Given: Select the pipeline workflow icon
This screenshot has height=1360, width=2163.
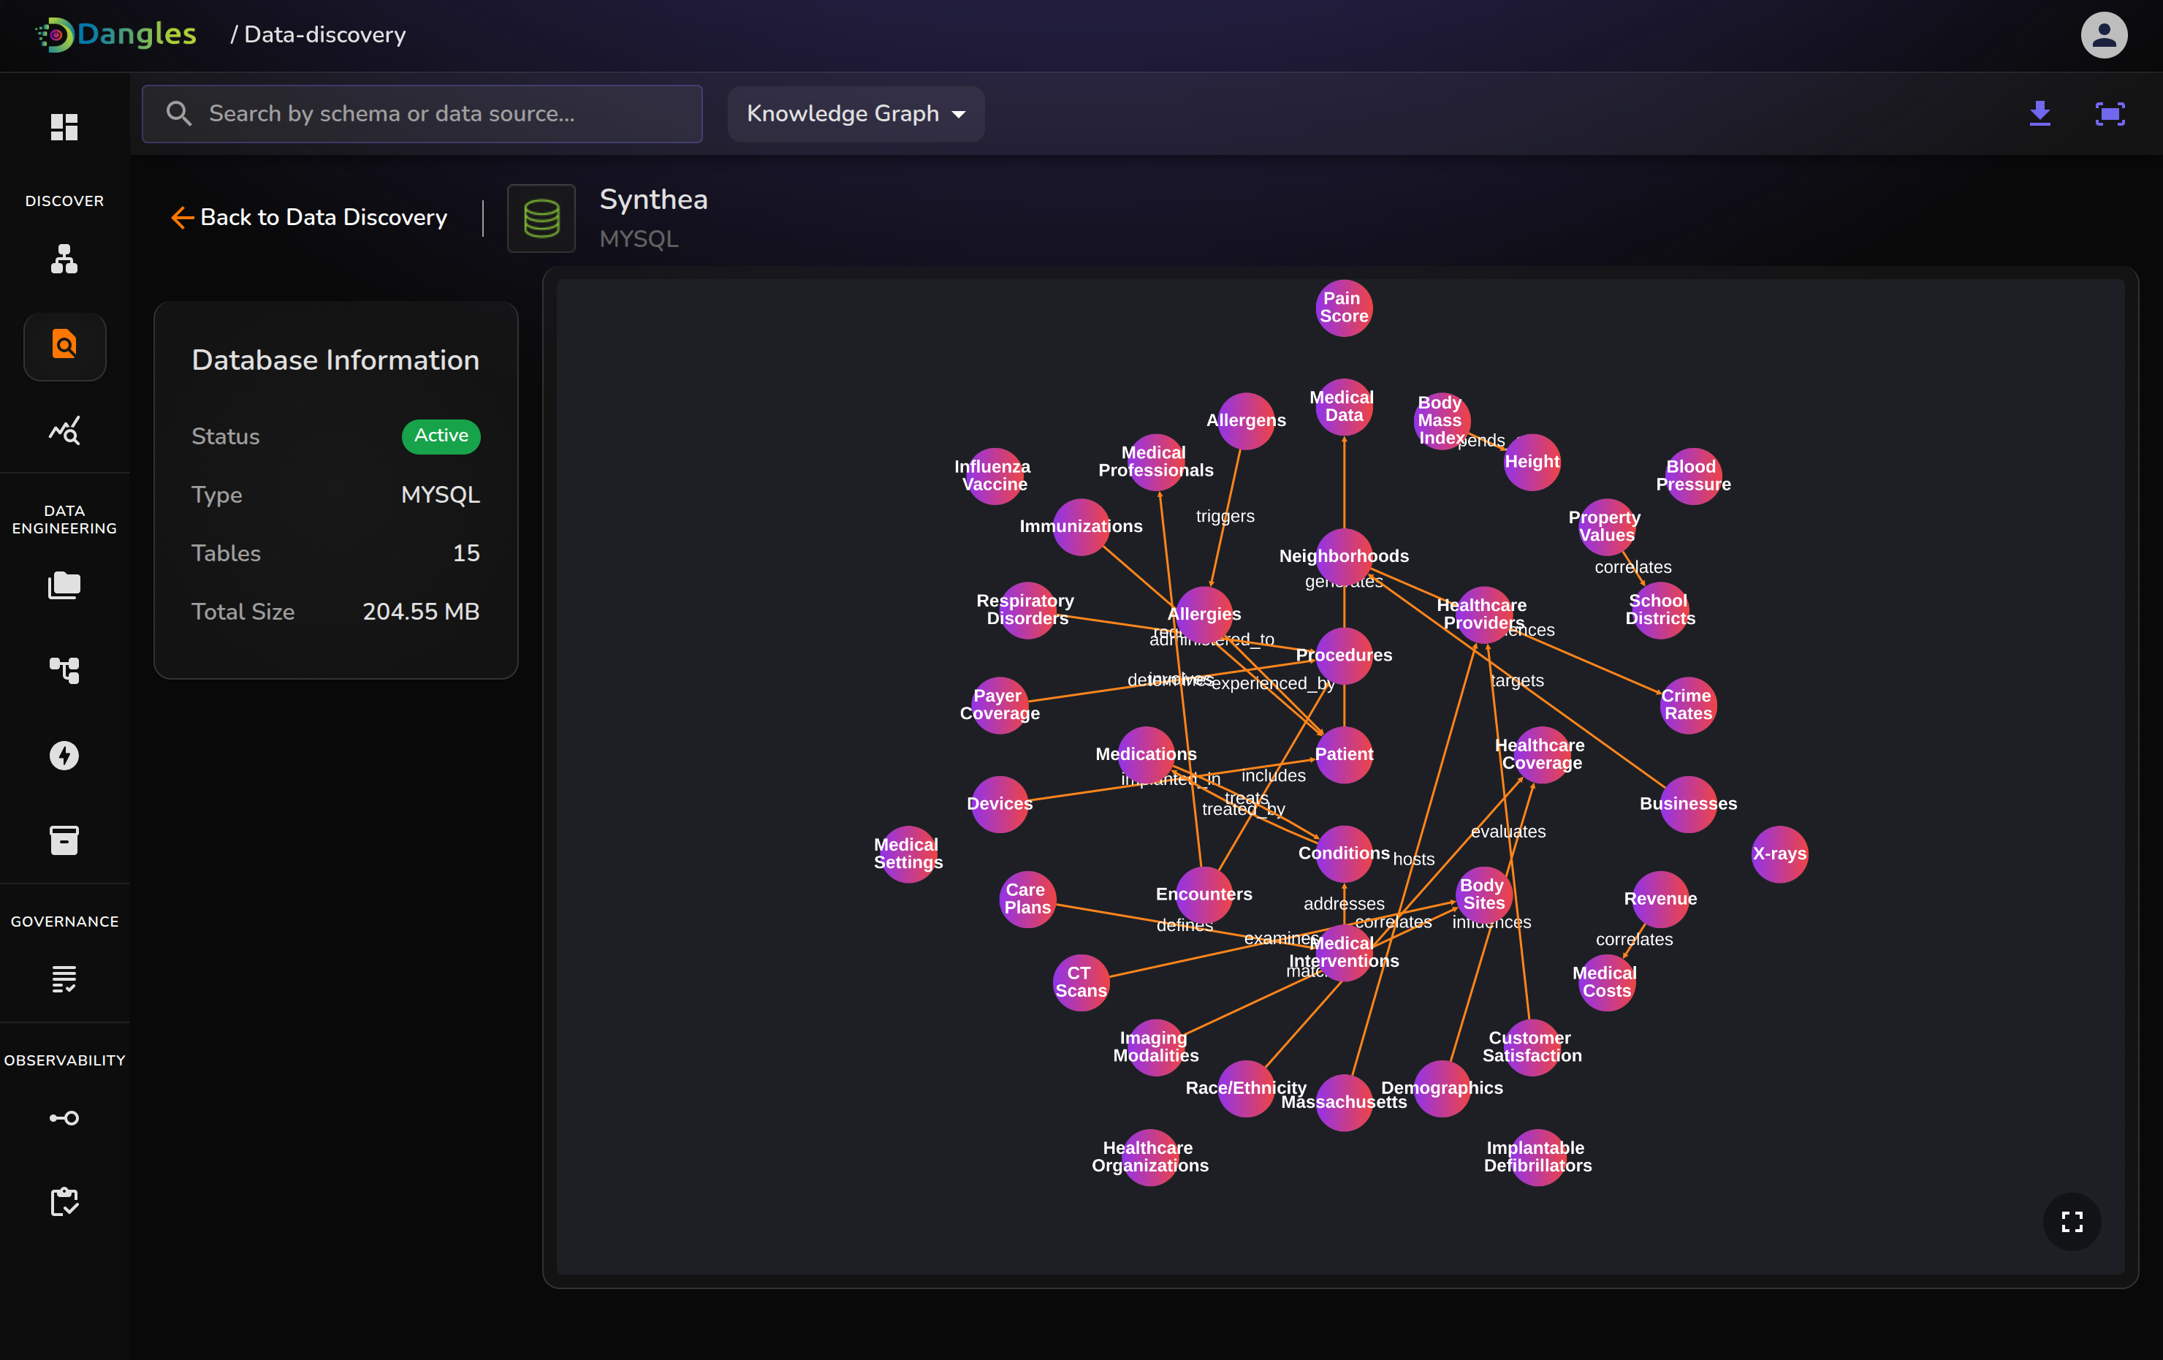Looking at the screenshot, I should pyautogui.click(x=64, y=671).
